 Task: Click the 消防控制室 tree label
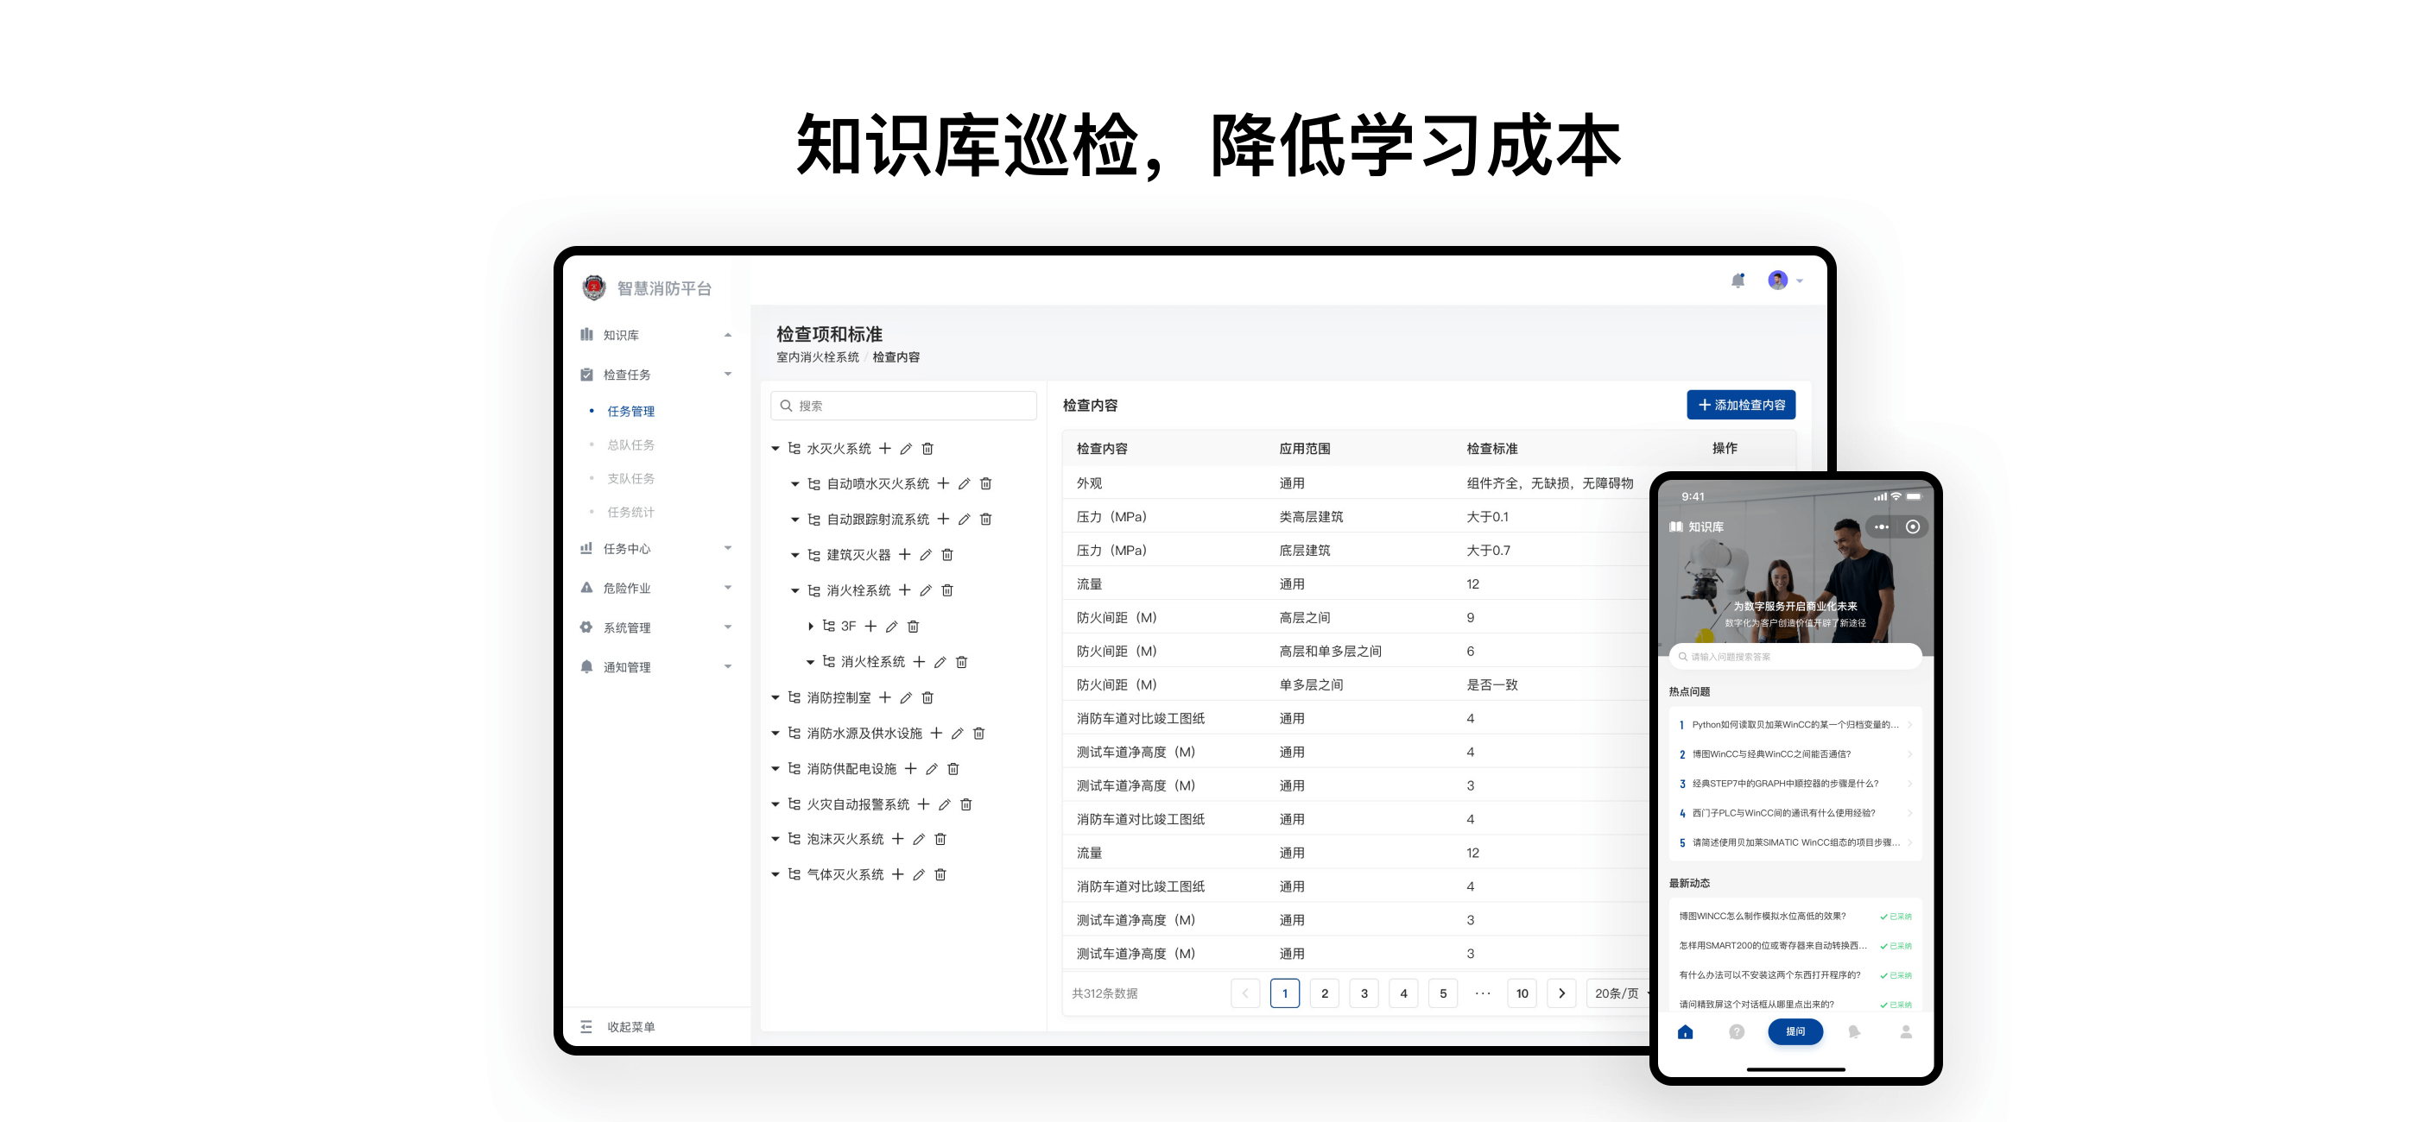pos(839,698)
